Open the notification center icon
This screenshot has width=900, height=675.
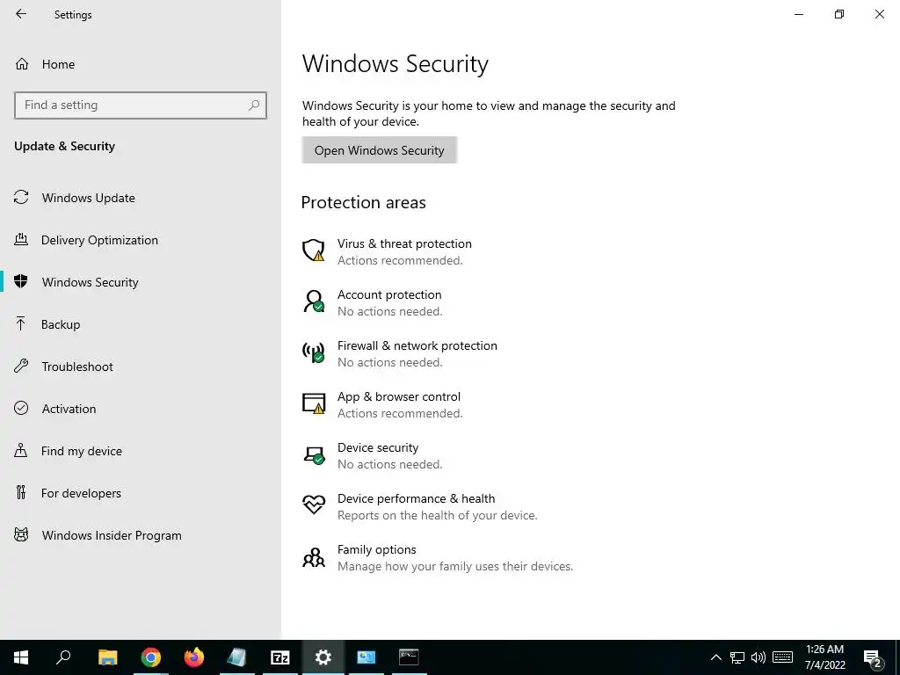coord(873,658)
